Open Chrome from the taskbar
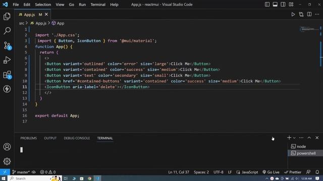The height and width of the screenshot is (181, 323). (90, 178)
